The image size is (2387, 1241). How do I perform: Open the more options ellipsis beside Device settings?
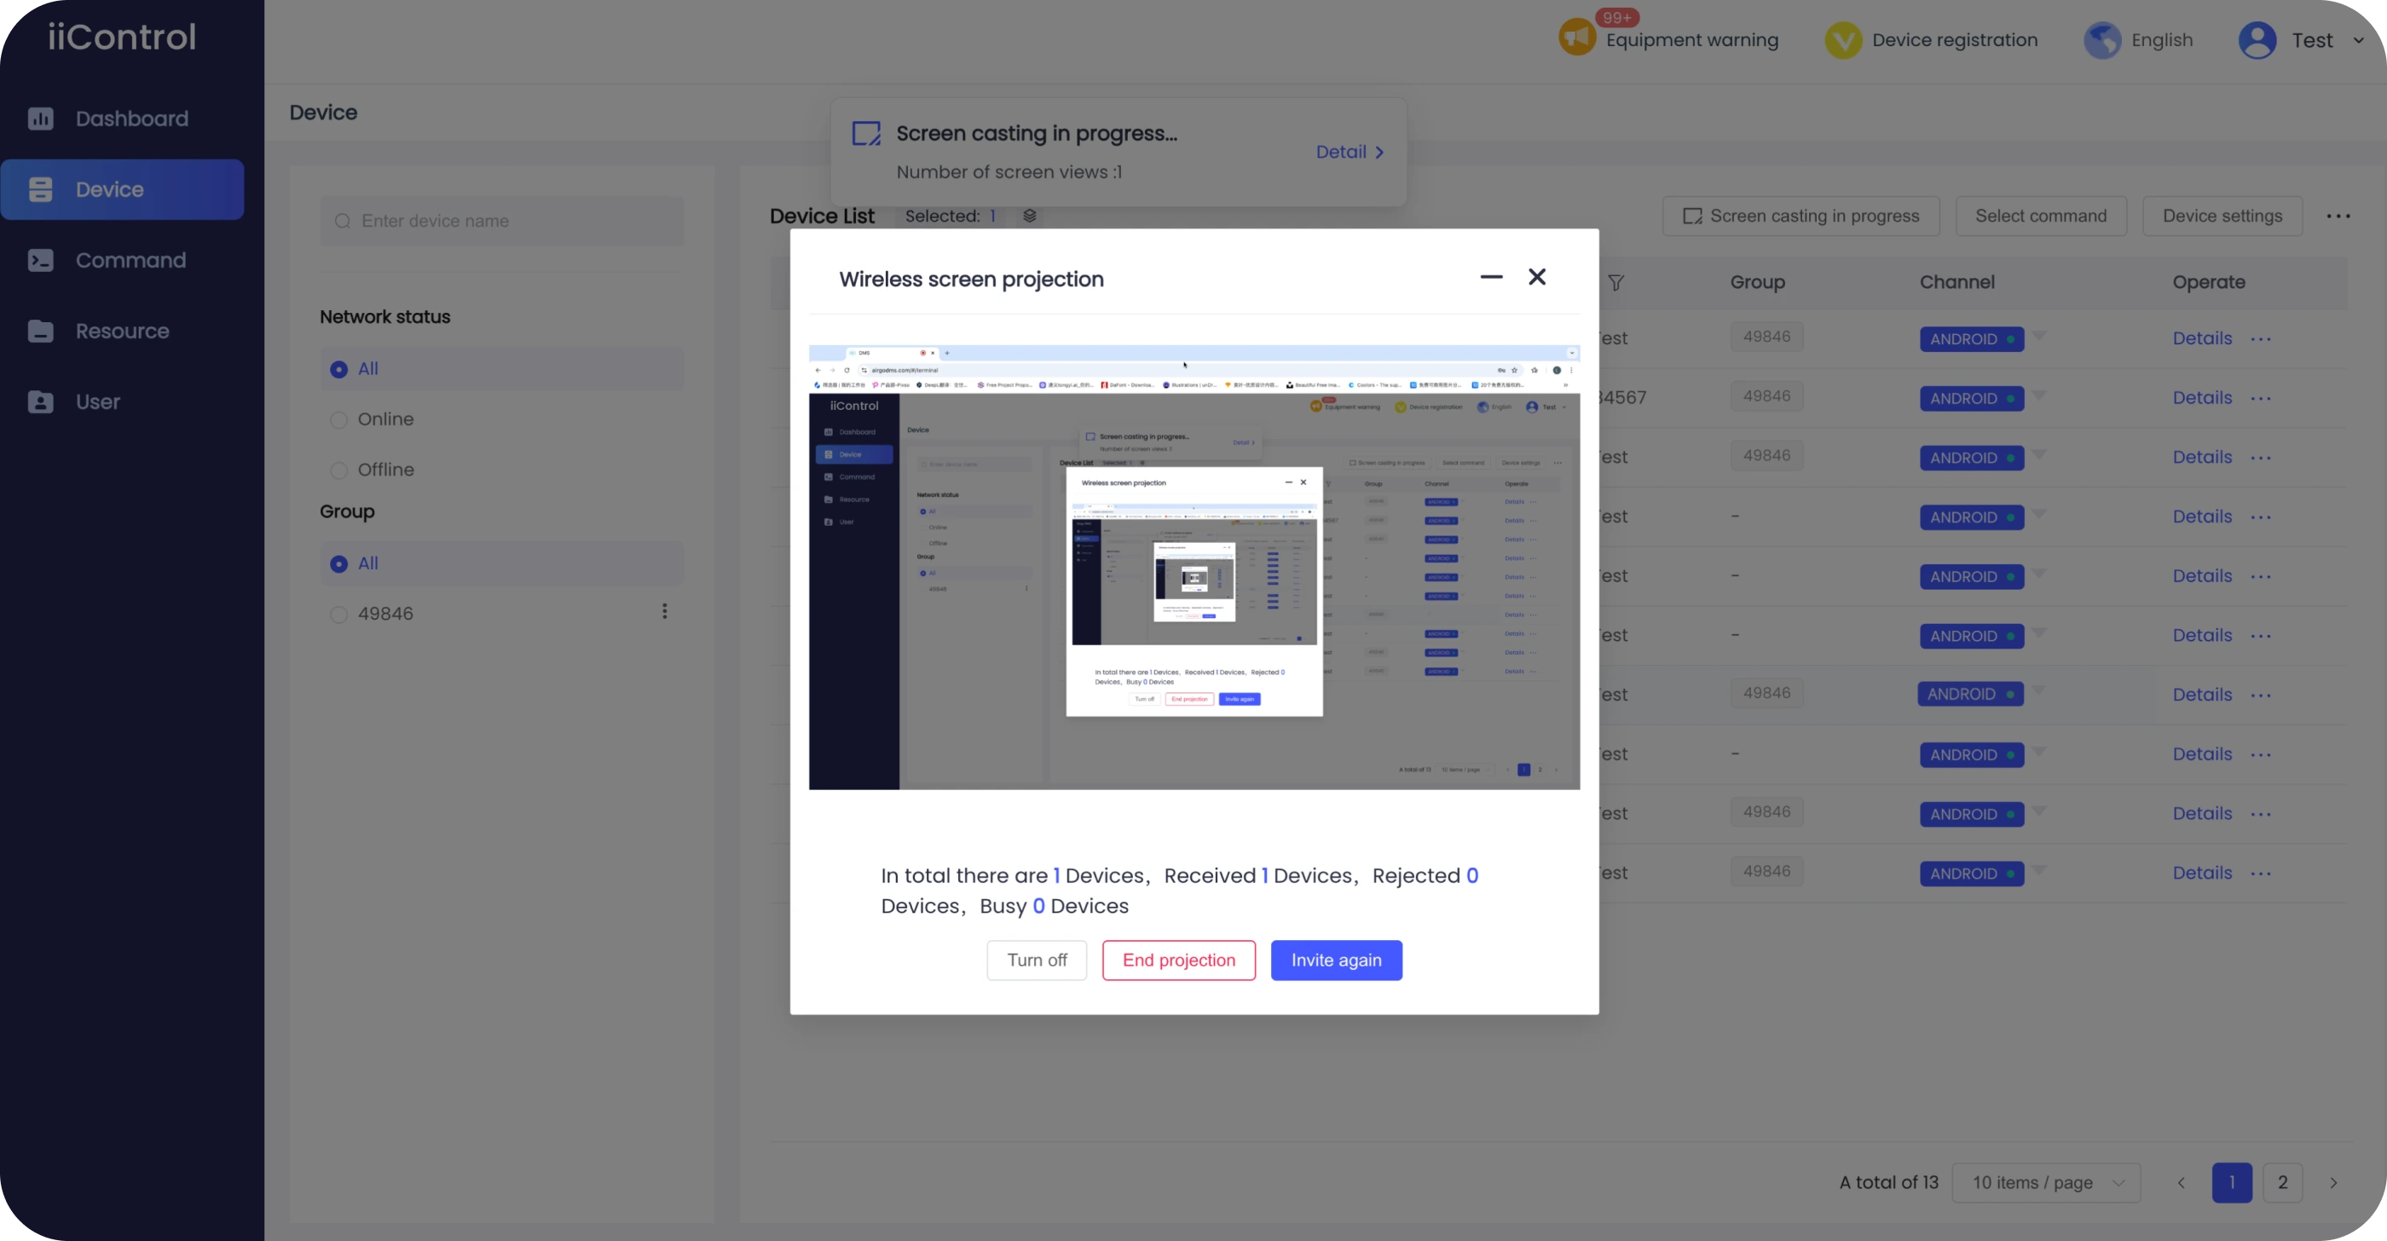point(2337,216)
